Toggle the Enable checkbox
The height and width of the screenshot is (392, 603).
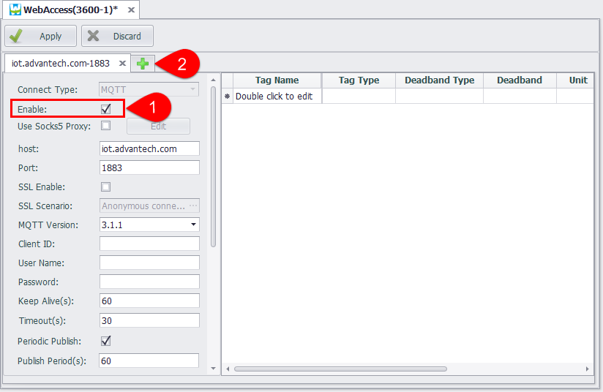(106, 108)
